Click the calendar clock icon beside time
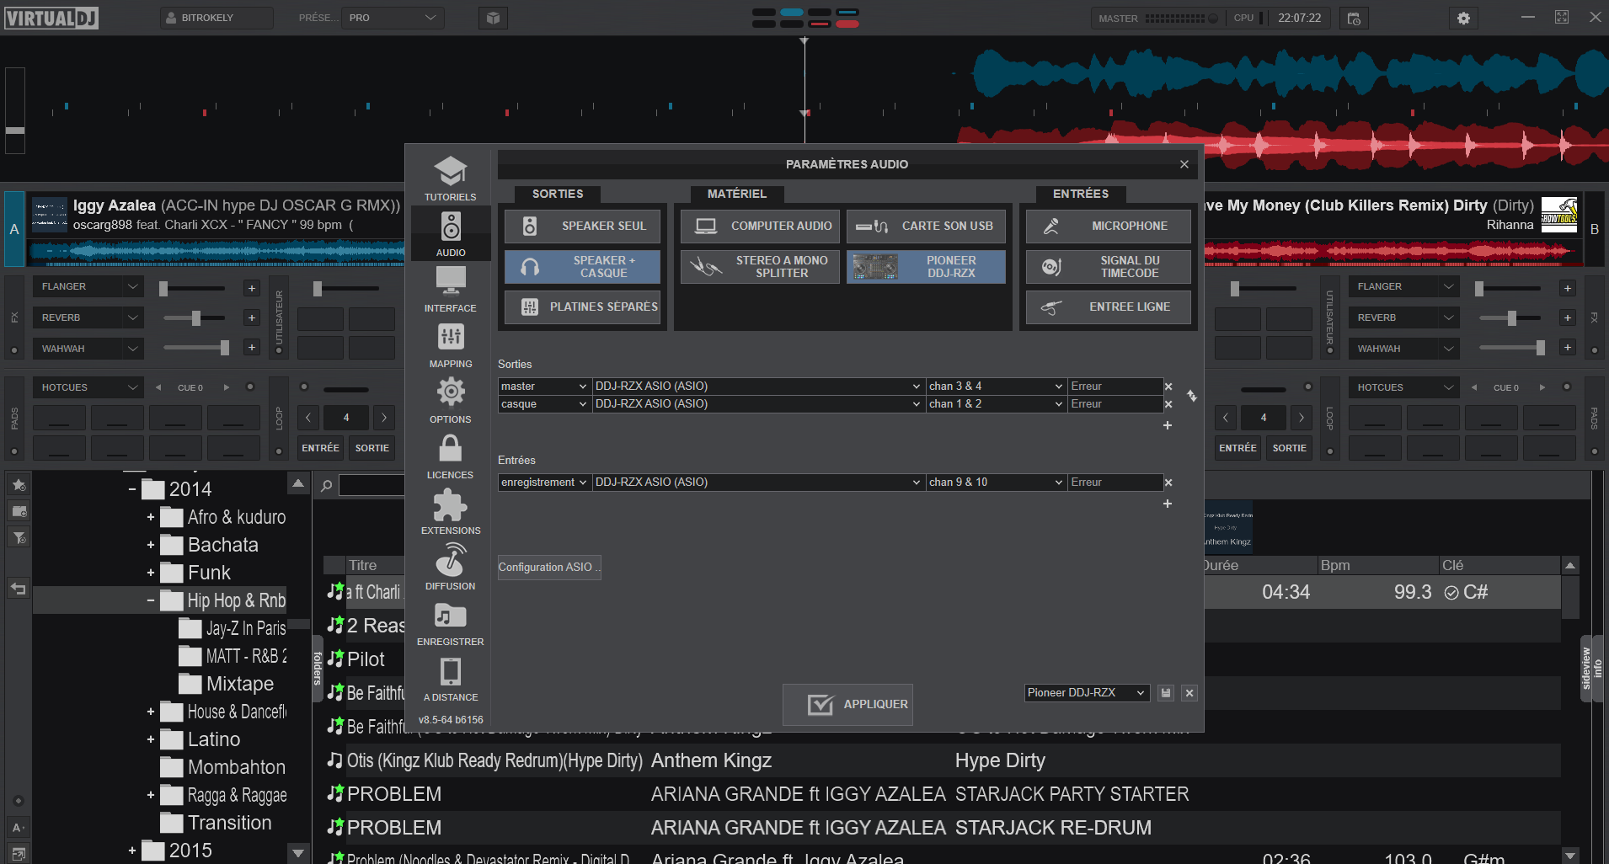This screenshot has height=864, width=1609. [1354, 18]
